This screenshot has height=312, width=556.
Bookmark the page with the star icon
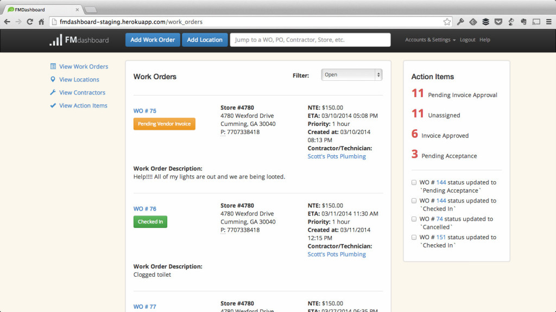(x=447, y=22)
